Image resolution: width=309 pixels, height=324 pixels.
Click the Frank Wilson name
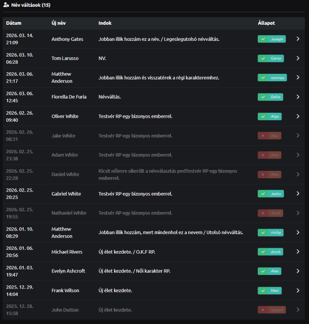pyautogui.click(x=65, y=291)
